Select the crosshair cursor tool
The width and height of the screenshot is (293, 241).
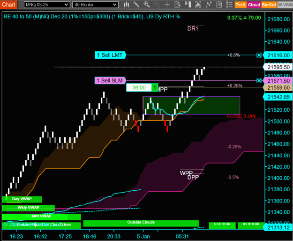(x=167, y=5)
